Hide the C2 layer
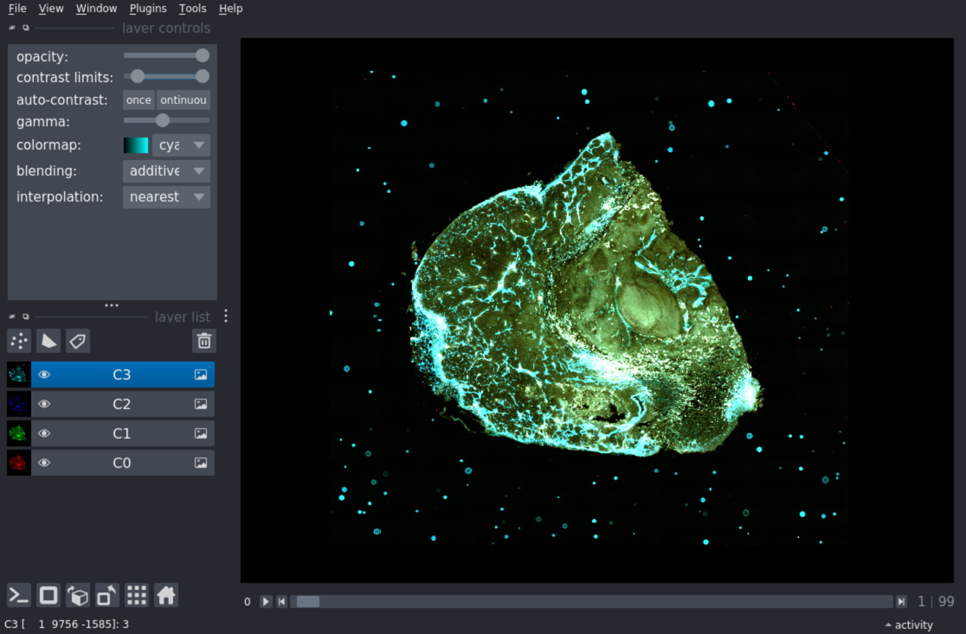 pyautogui.click(x=44, y=404)
